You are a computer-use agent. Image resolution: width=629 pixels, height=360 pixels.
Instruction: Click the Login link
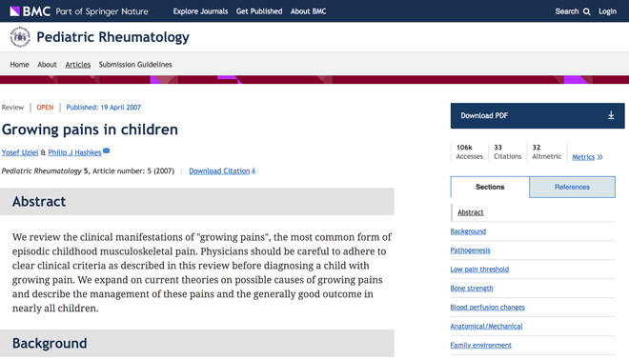(x=607, y=11)
